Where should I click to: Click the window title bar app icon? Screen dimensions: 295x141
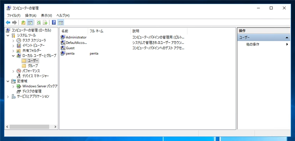pos(8,8)
